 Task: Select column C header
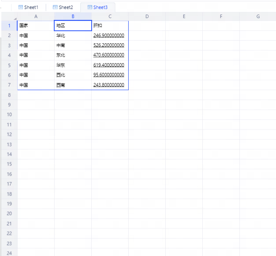click(x=110, y=16)
